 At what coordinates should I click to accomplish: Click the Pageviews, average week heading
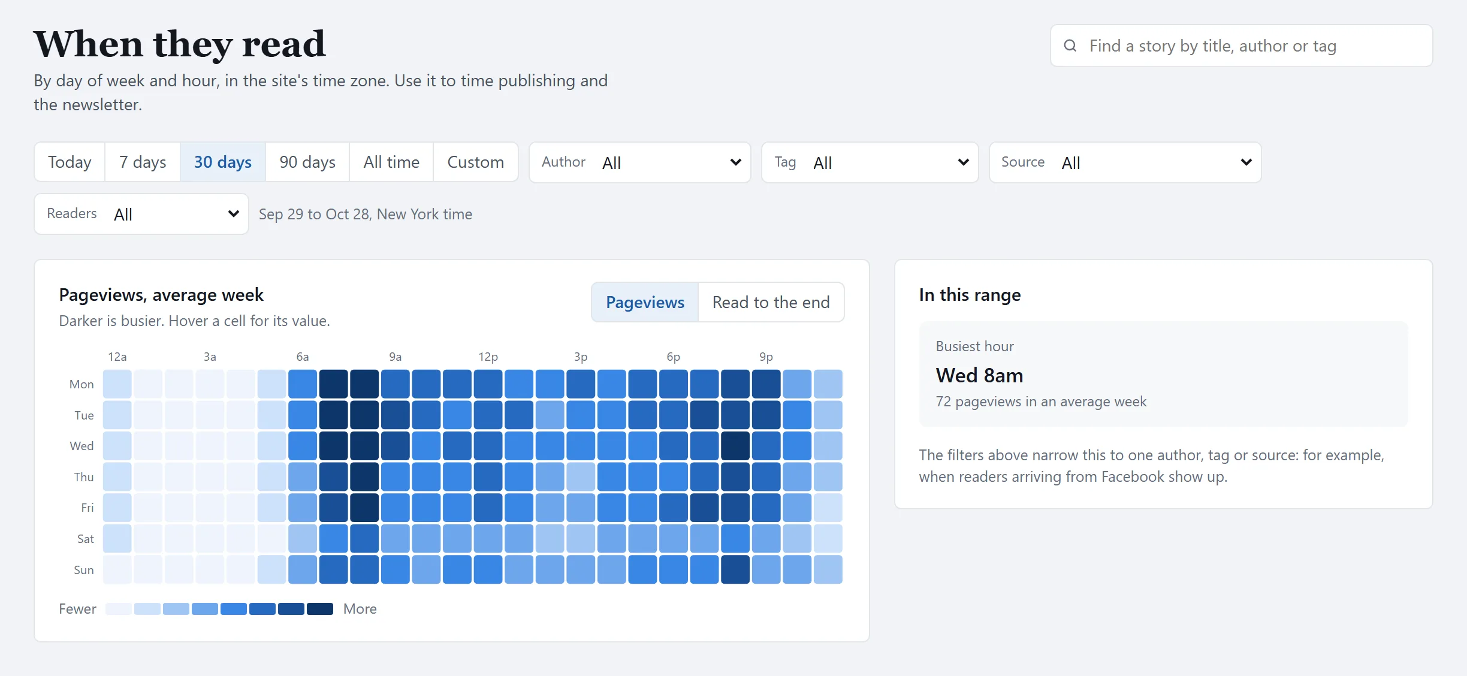(x=161, y=295)
